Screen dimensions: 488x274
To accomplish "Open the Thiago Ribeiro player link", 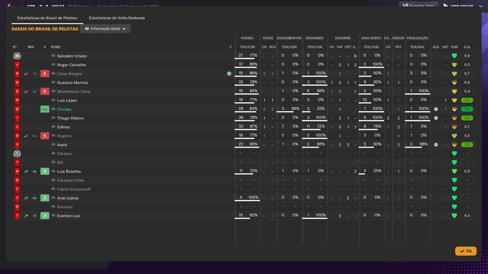I will click(70, 118).
